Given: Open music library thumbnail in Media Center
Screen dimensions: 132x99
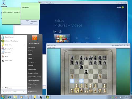Looking at the screenshot, I should [x=62, y=39].
